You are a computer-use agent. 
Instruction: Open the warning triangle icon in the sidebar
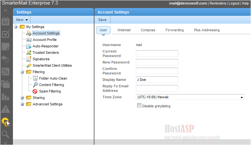[x=5, y=109]
